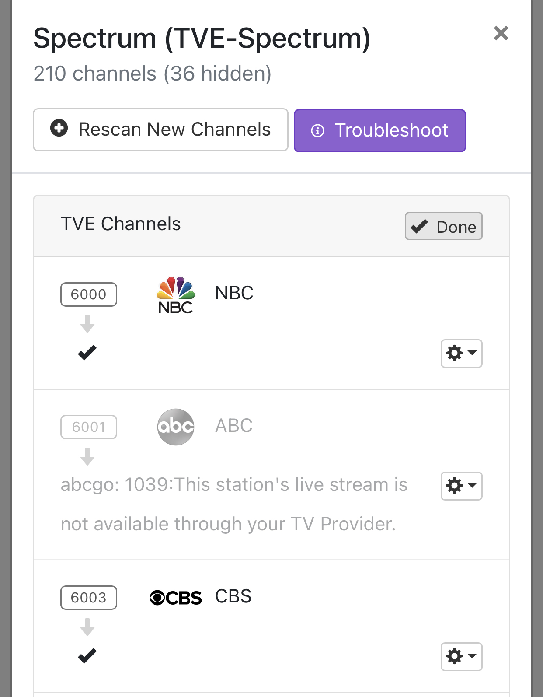
Task: Click the down arrow under channel 6001
Action: (x=87, y=456)
